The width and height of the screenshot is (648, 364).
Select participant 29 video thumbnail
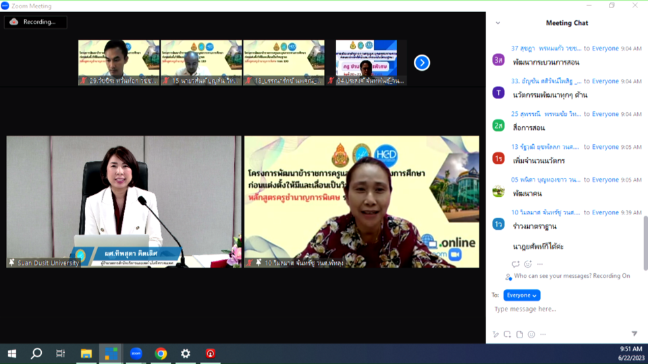tap(119, 62)
